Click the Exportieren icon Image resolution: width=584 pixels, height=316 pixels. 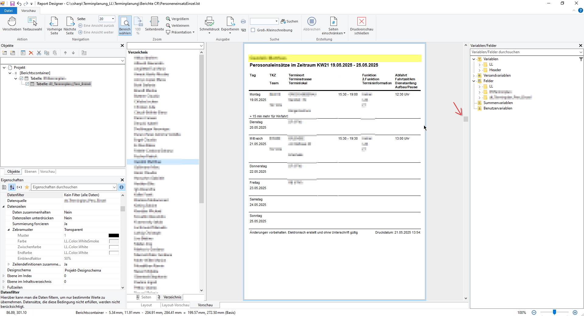pyautogui.click(x=230, y=22)
